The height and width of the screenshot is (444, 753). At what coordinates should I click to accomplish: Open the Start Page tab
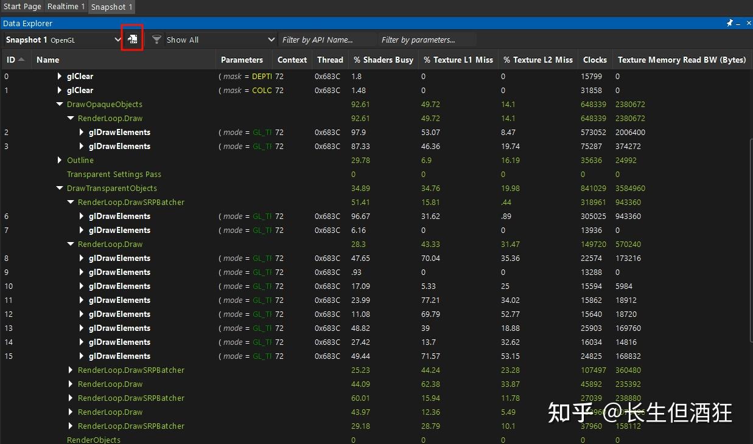click(22, 7)
